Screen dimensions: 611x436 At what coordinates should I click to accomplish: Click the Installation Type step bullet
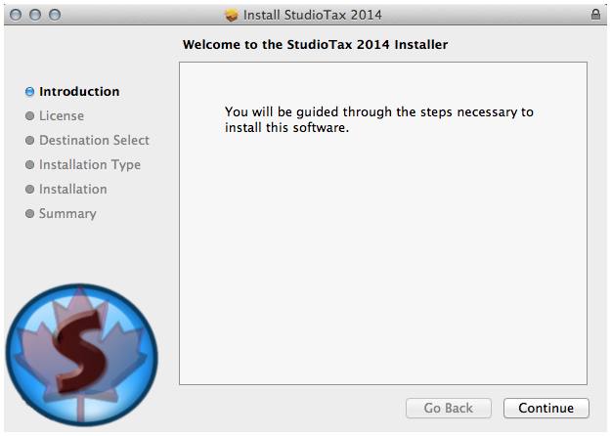(x=29, y=165)
